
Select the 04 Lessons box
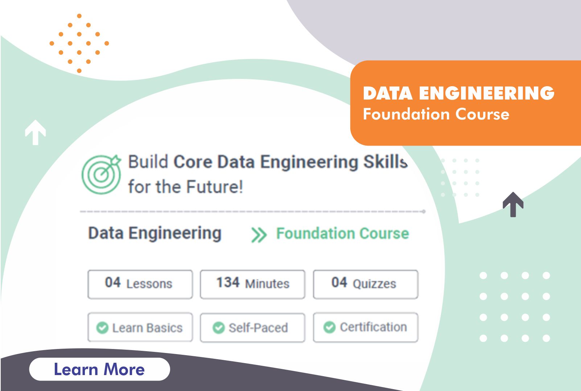coord(140,284)
